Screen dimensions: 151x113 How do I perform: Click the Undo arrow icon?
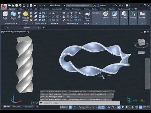pyautogui.click(x=35, y=5)
